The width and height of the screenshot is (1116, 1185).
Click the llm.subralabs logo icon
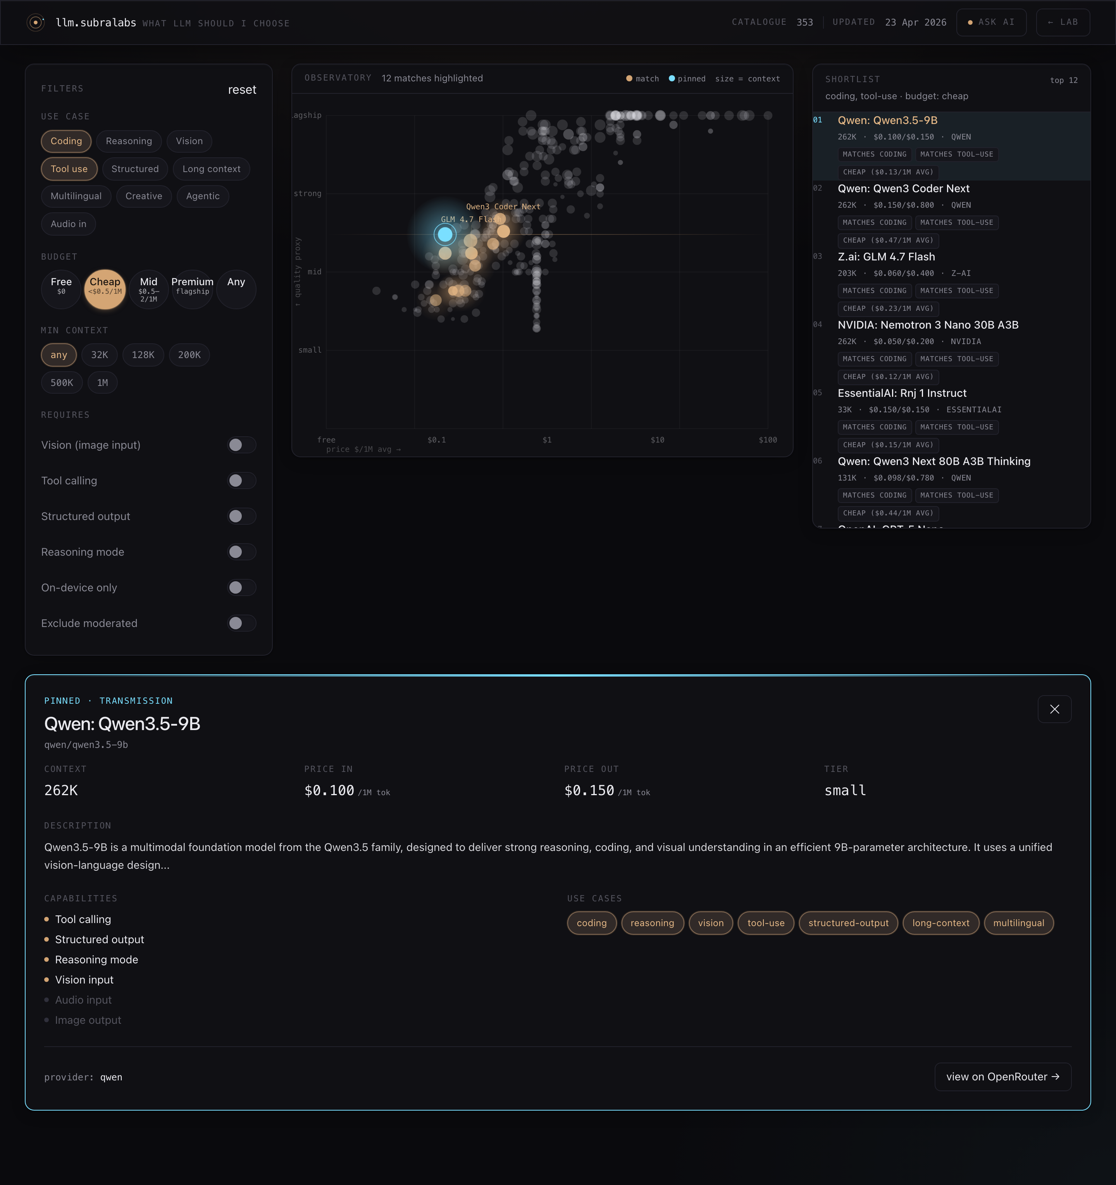36,22
